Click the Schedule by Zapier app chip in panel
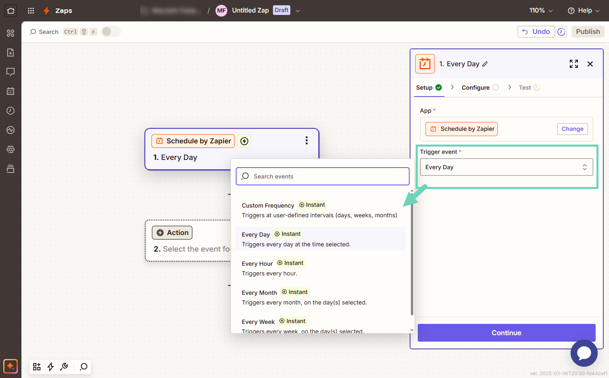Screen dimensions: 609x378 click(461, 129)
